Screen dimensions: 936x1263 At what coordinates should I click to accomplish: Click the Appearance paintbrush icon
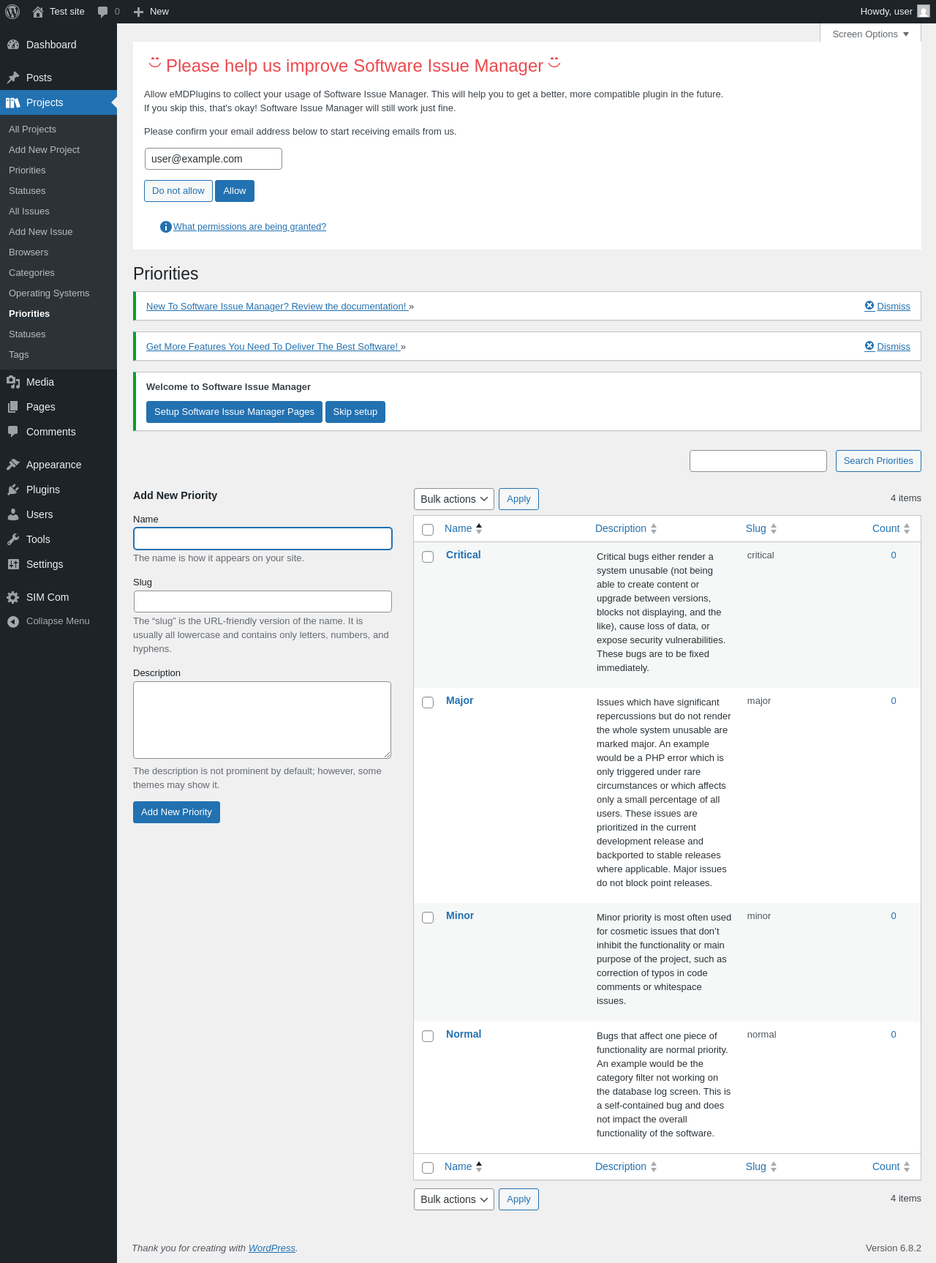tap(13, 465)
